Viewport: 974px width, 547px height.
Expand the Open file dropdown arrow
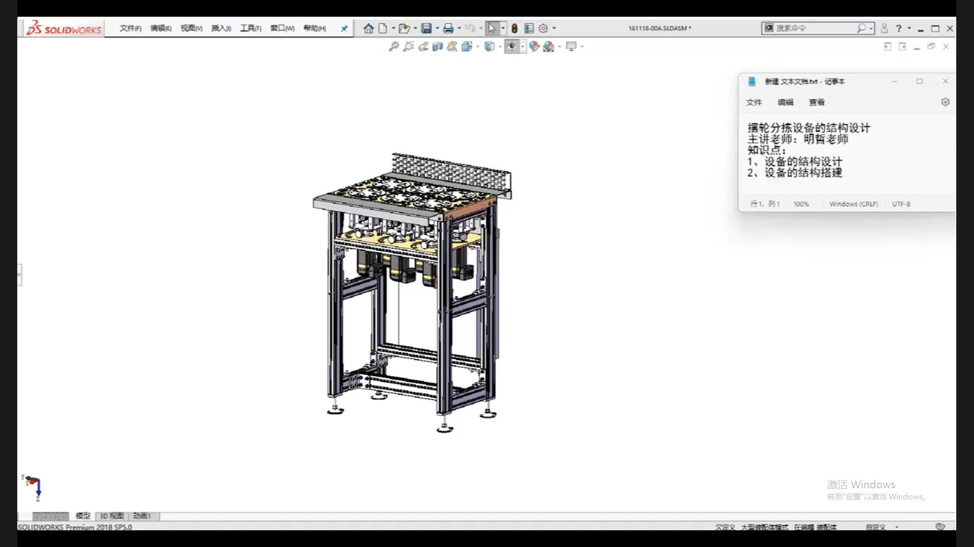tap(415, 28)
